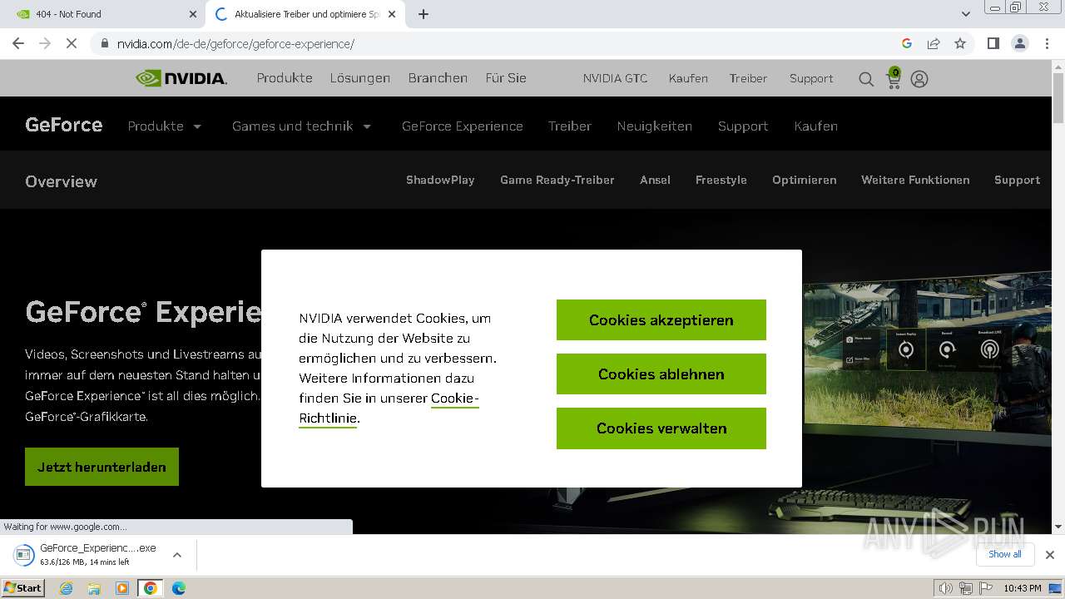This screenshot has height=599, width=1065.
Task: Click page scrollbar down arrow
Action: pyautogui.click(x=1058, y=527)
